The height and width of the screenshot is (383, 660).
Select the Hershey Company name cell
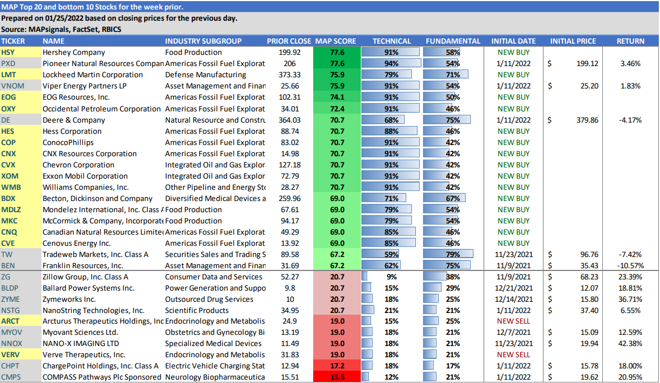(73, 53)
